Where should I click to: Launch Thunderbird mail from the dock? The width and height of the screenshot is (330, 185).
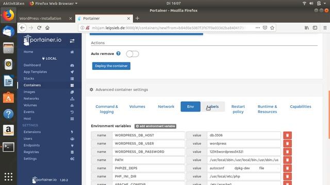coord(8,31)
